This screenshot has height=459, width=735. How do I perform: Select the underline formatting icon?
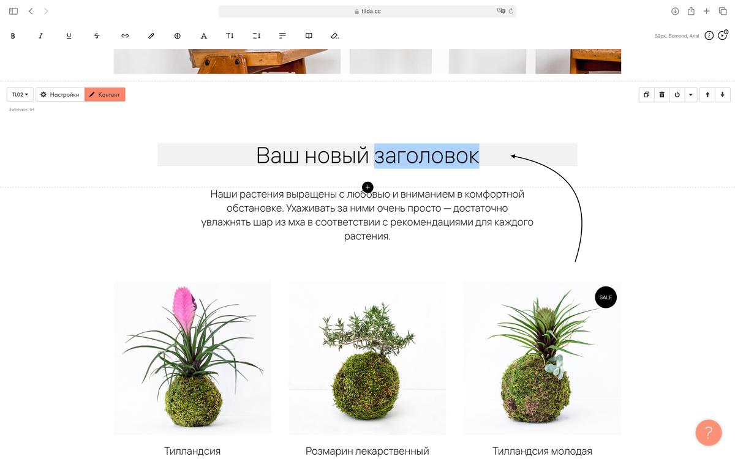click(69, 35)
